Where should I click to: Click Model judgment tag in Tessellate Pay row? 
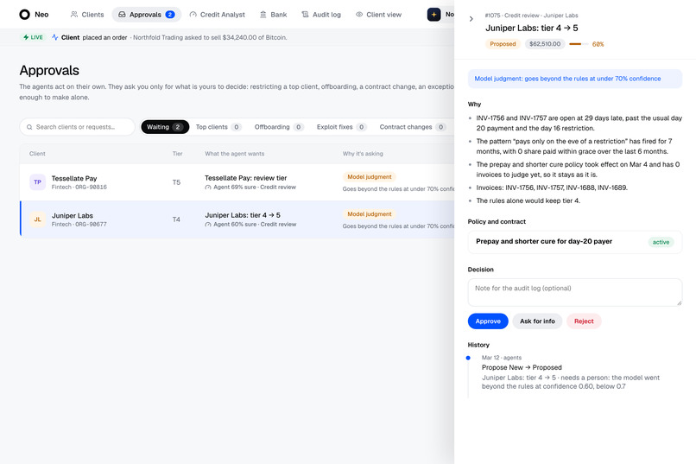(370, 177)
